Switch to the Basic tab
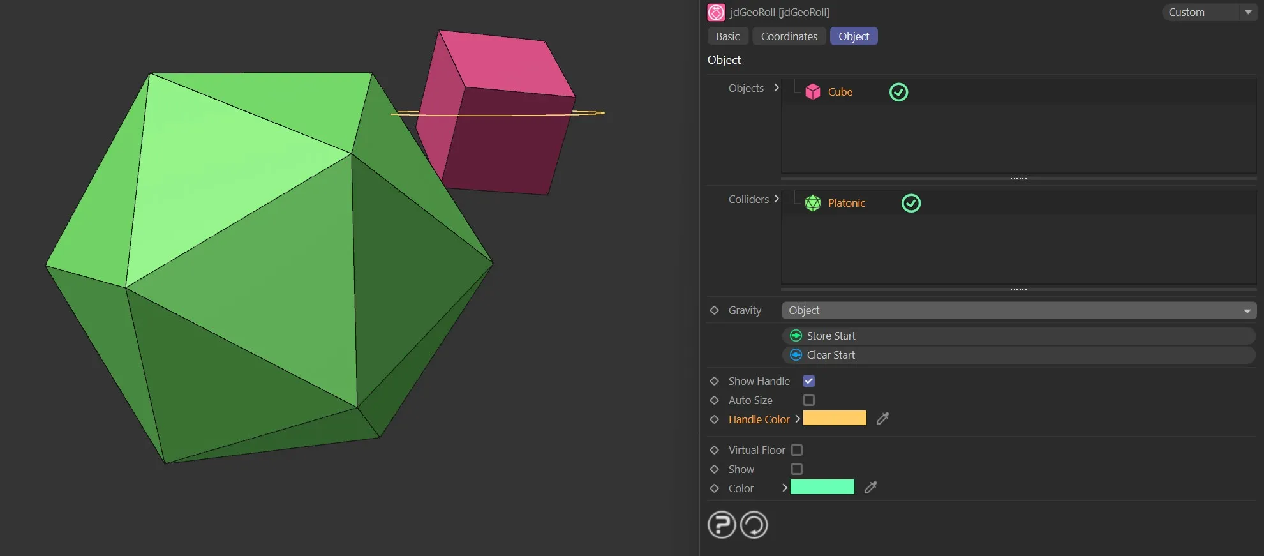The height and width of the screenshot is (556, 1264). (727, 36)
